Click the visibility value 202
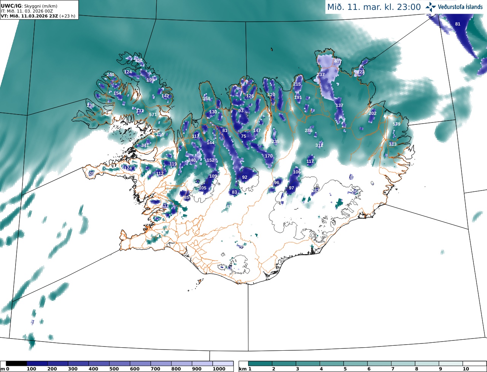The height and width of the screenshot is (372, 487). [372, 113]
